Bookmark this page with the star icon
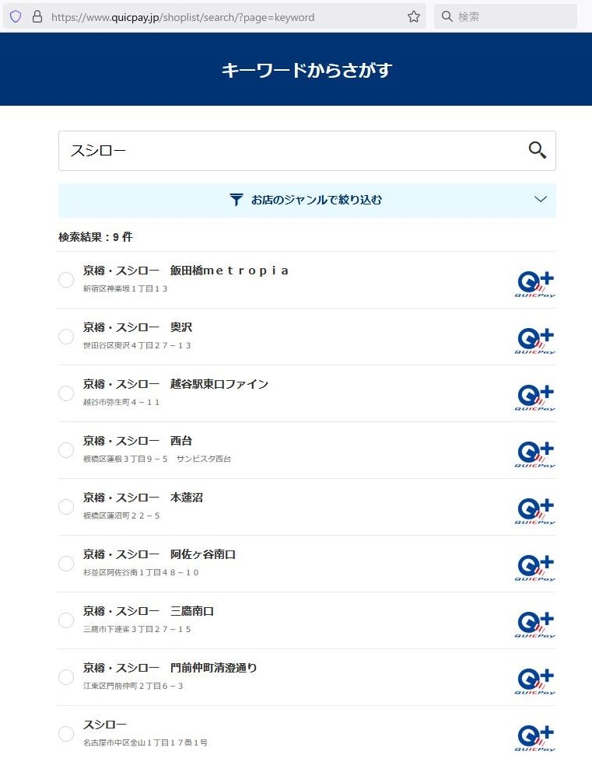592x772 pixels. [414, 17]
